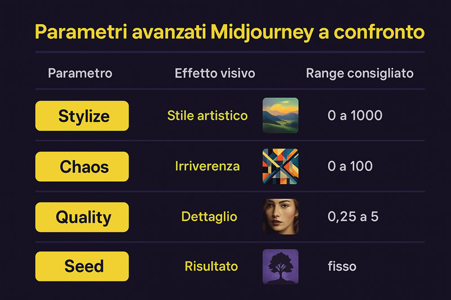Click the Stile artistico label
This screenshot has height=300, width=451.
[x=207, y=116]
